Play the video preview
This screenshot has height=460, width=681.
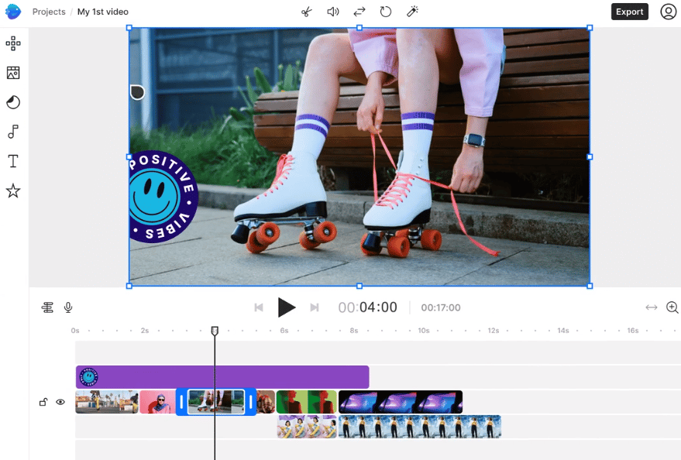[x=286, y=307]
